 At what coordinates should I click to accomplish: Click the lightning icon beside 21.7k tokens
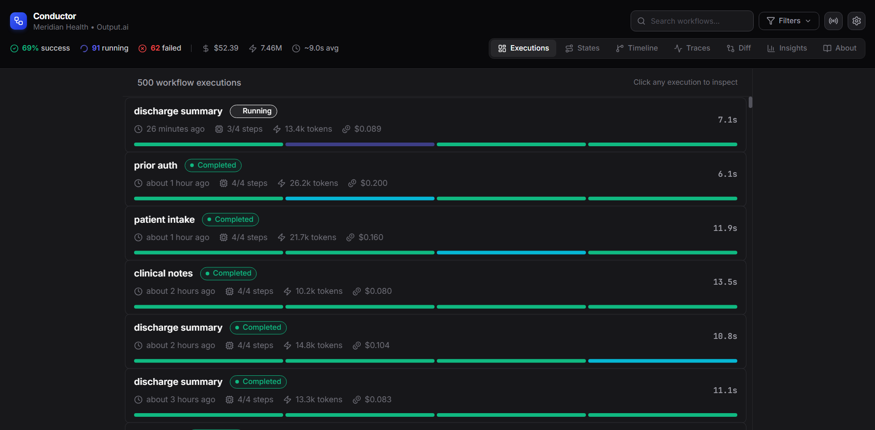coord(282,237)
